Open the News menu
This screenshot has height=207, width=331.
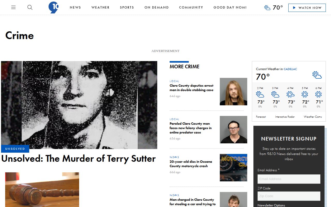click(75, 8)
